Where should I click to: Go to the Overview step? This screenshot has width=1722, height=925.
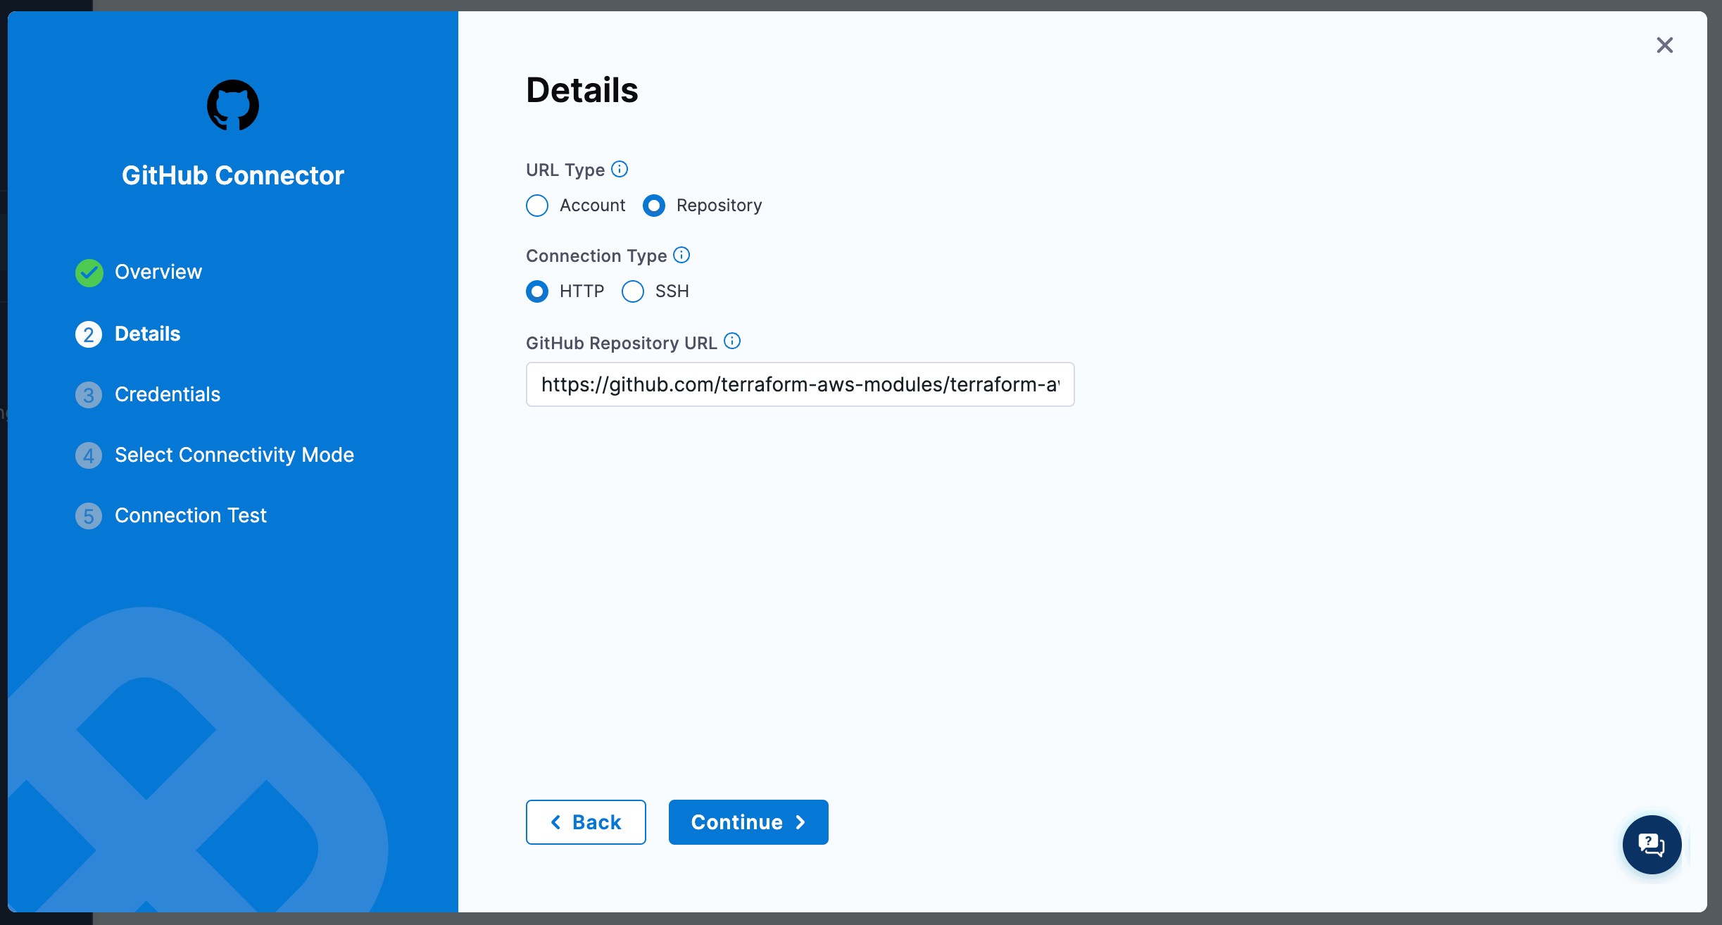158,272
